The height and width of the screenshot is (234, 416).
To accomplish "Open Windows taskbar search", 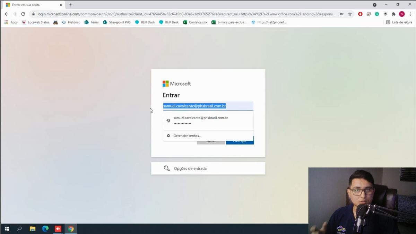I will (x=19, y=229).
